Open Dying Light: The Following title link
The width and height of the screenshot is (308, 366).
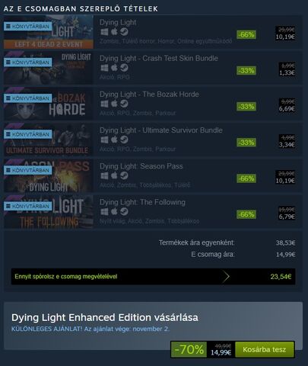[142, 202]
